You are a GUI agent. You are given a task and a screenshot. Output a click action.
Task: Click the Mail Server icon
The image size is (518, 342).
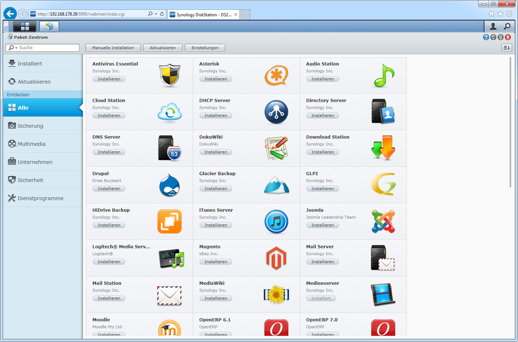[x=383, y=258]
